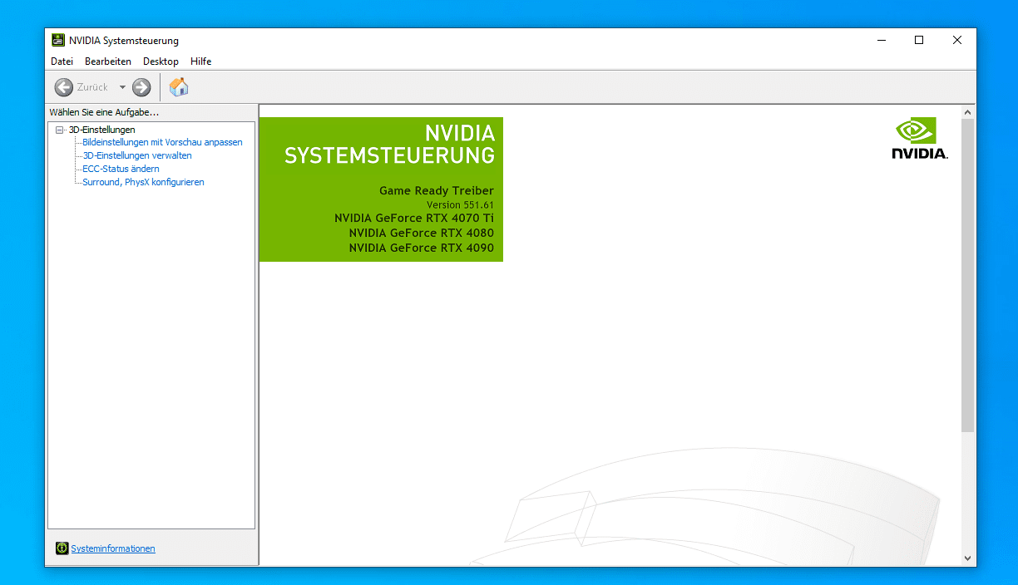Screen dimensions: 1018x585
Task: Click the vertical scrollbar thumb
Action: click(x=967, y=275)
